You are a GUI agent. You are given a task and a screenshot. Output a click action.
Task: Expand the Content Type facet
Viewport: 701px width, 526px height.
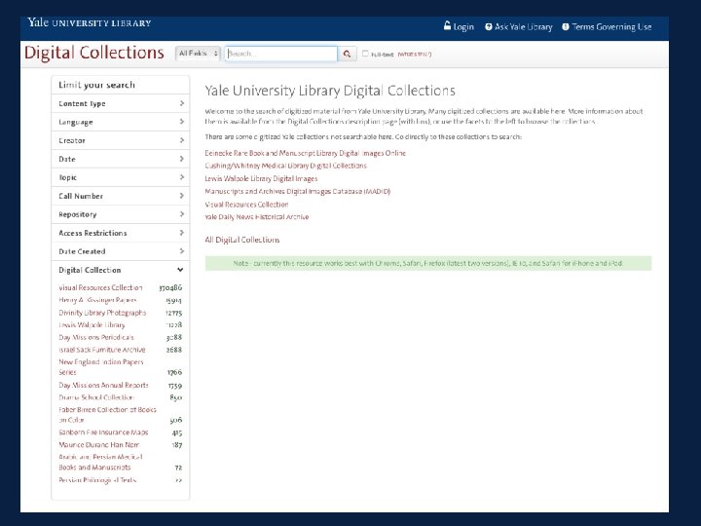(121, 103)
